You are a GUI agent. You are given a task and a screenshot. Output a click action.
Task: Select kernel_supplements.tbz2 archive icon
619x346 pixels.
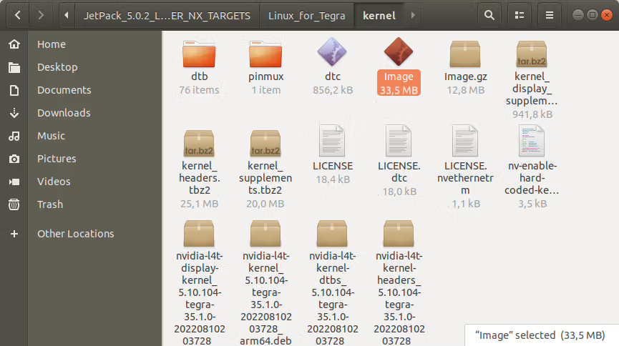[265, 143]
